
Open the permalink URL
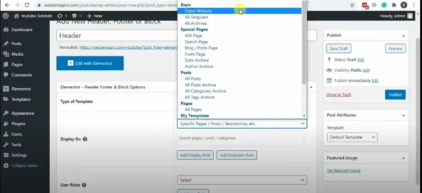pyautogui.click(x=128, y=47)
